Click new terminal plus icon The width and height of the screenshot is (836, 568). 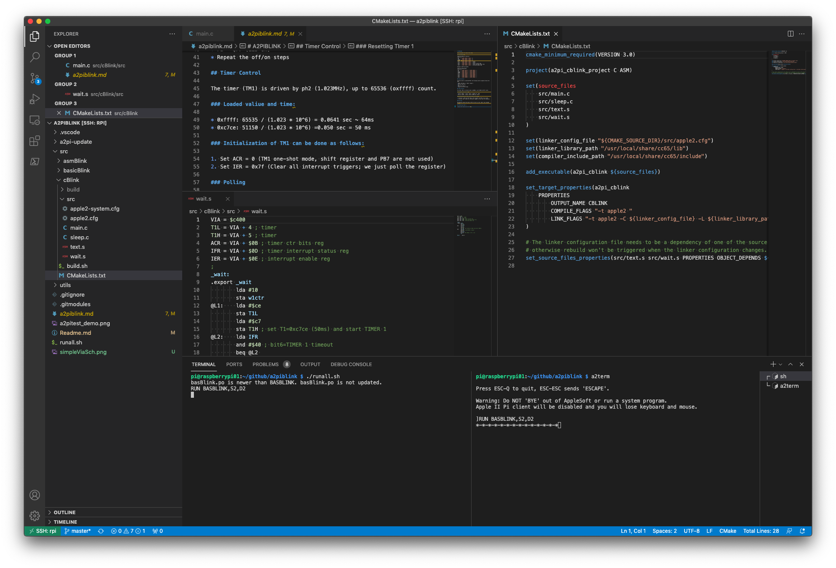(773, 364)
